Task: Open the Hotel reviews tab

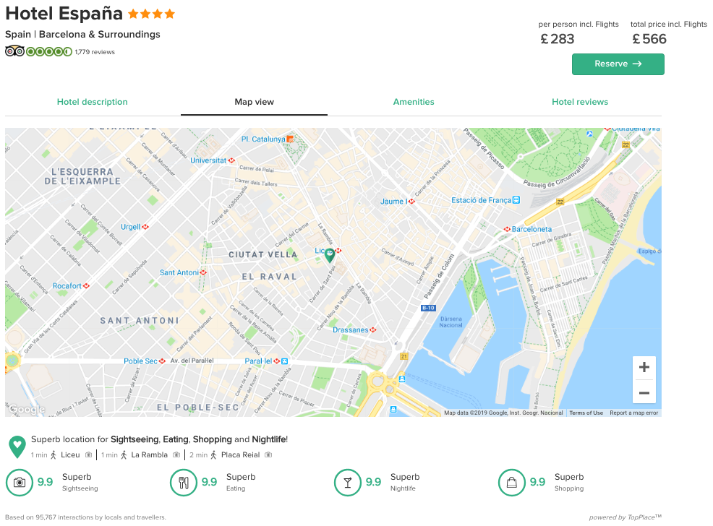Action: point(580,102)
